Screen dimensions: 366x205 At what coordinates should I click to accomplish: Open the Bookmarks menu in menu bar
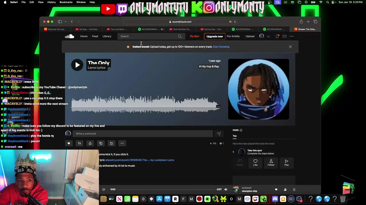[66, 2]
